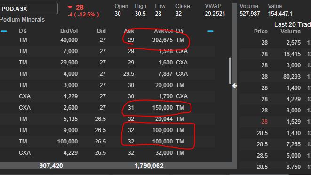Click the Close value 32
The width and height of the screenshot is (311, 175).
pos(178,14)
